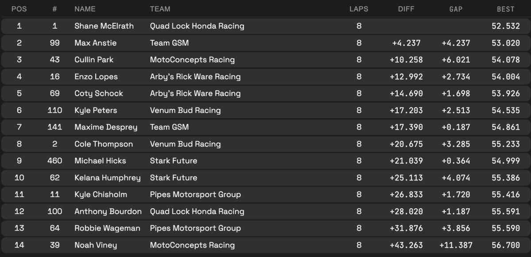531x257 pixels.
Task: Open rider Shane McElrath's name
Action: coord(104,26)
